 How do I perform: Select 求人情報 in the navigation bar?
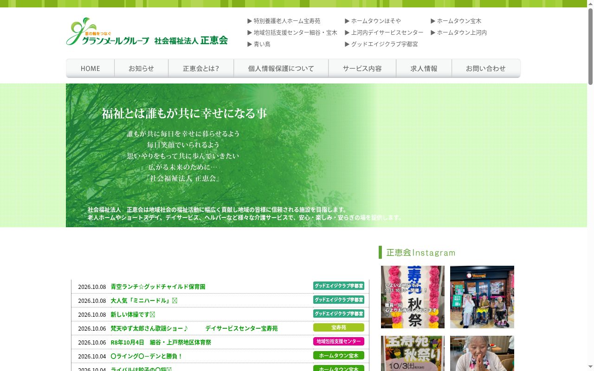tap(424, 68)
